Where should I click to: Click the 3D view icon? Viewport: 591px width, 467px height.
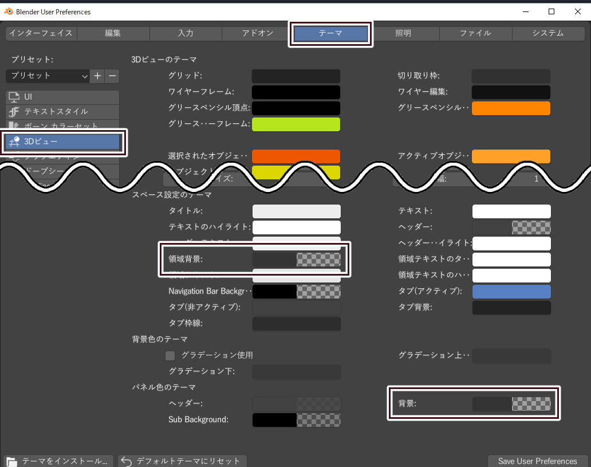[x=14, y=142]
